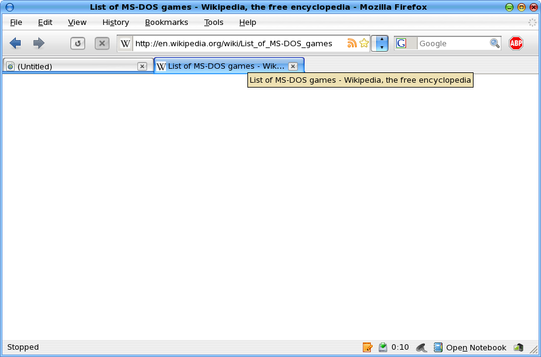The width and height of the screenshot is (541, 357).
Task: Open the Tools menu
Action: tap(214, 23)
